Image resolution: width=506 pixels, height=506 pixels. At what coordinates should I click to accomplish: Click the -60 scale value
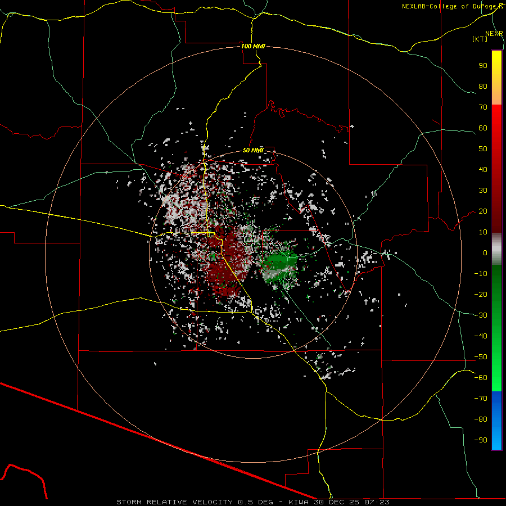481,378
